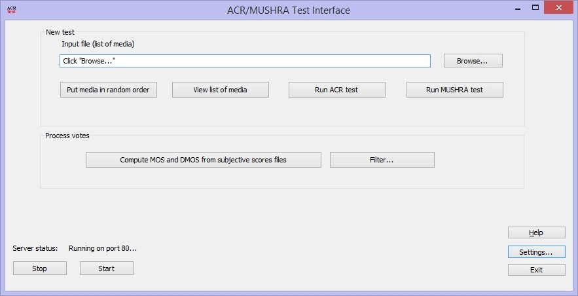The width and height of the screenshot is (578, 296).
Task: Maximize the ACR/MUSHRA Test Interface window
Action: [x=535, y=7]
